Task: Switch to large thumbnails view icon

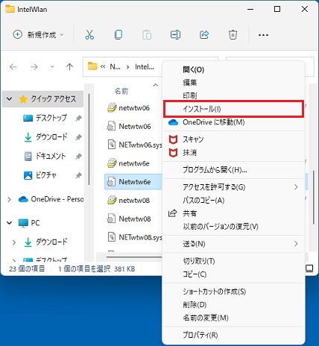Action: pyautogui.click(x=309, y=268)
